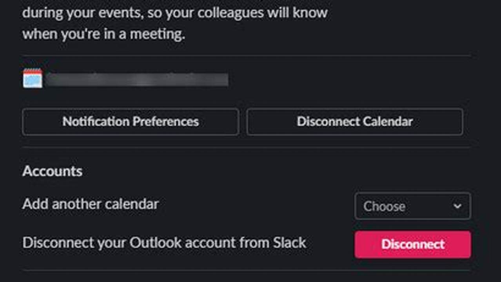Select the Notification Preferences option
This screenshot has height=282, width=501.
(x=131, y=121)
